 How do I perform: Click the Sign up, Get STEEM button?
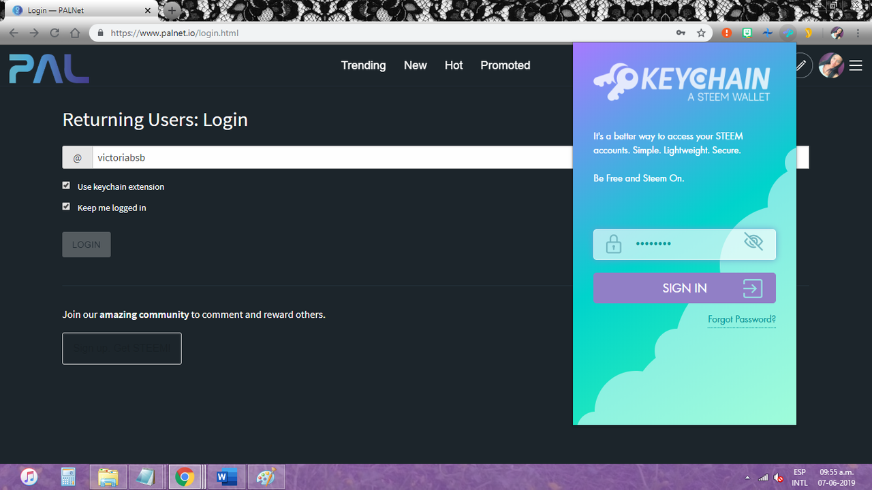coord(122,348)
